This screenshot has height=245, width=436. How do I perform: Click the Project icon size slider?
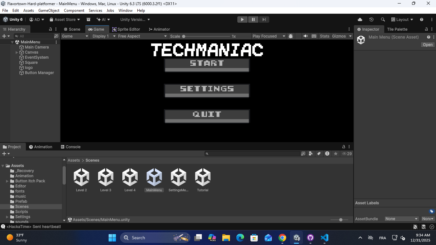341,220
